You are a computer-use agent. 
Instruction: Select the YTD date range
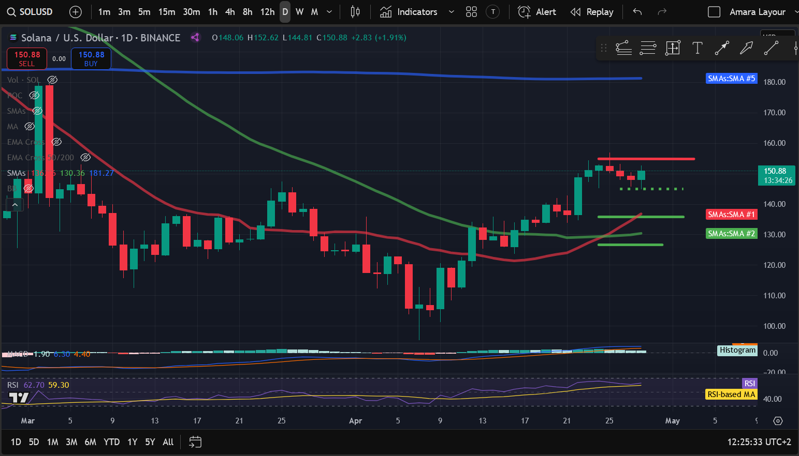pyautogui.click(x=111, y=442)
